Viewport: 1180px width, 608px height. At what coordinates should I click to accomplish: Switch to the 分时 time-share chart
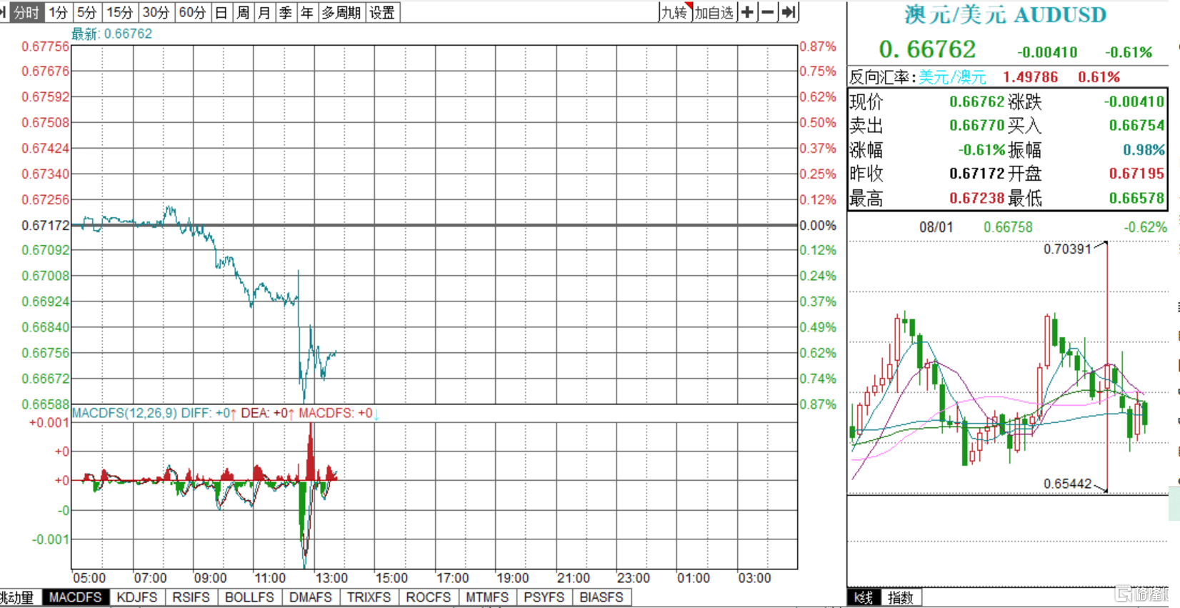point(26,12)
